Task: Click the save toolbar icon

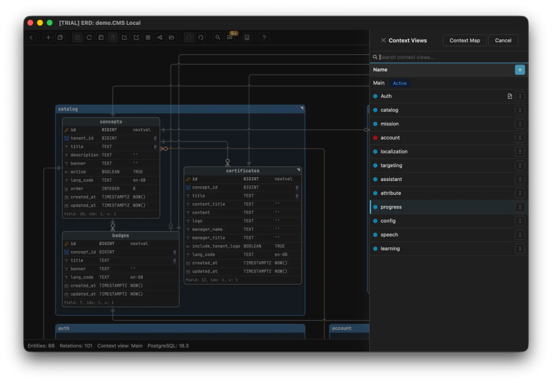Action: 77,38
